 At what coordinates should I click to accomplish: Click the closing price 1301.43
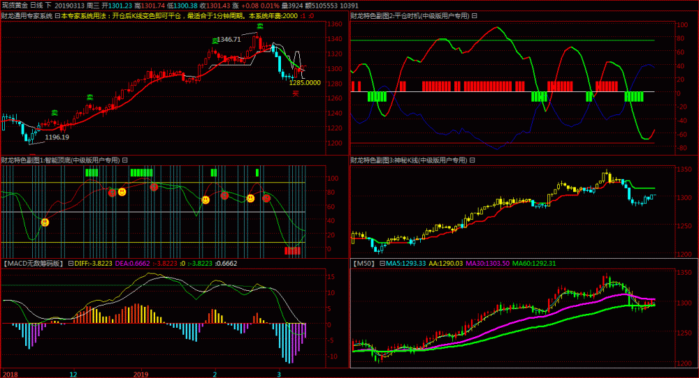click(x=218, y=6)
